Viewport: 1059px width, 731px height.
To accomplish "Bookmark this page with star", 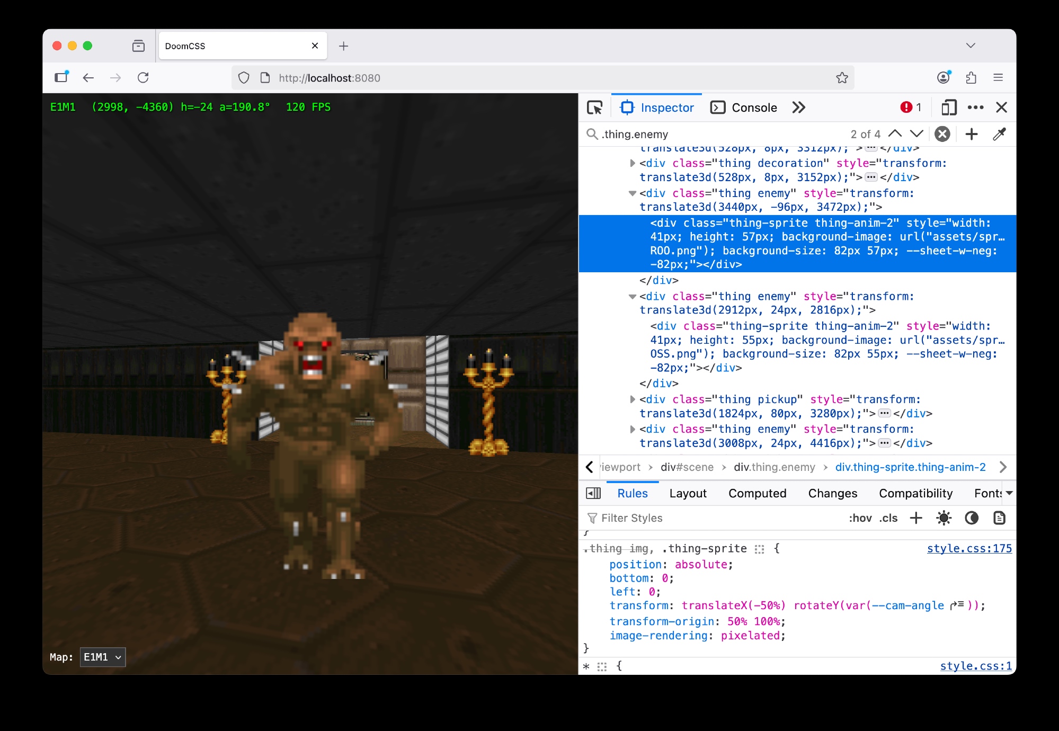I will click(x=842, y=78).
